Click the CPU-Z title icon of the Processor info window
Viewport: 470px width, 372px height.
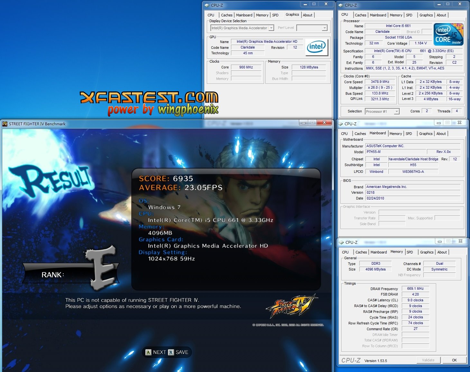[x=341, y=5]
